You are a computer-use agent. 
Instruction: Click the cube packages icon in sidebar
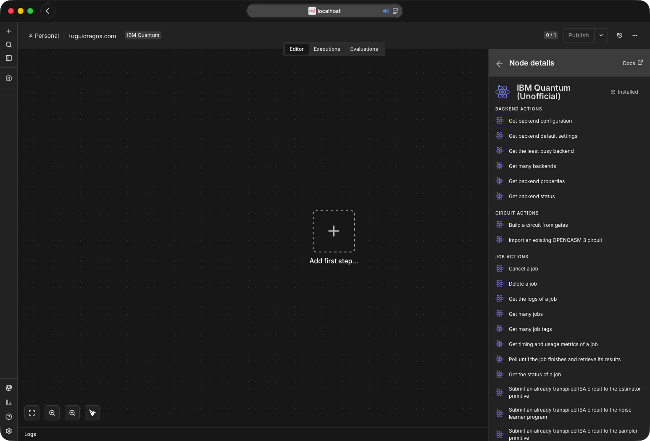pos(9,388)
